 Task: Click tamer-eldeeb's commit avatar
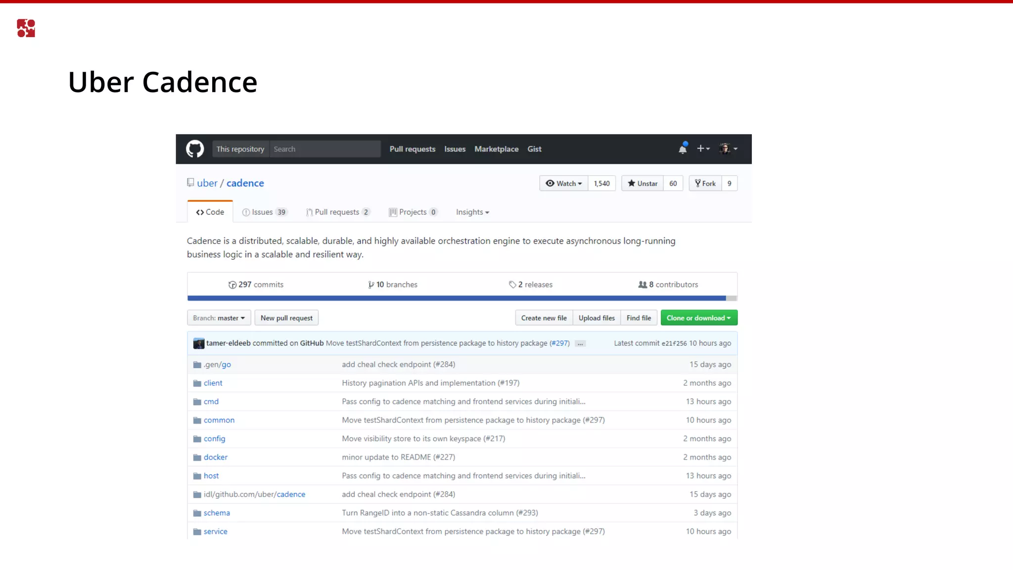[199, 343]
